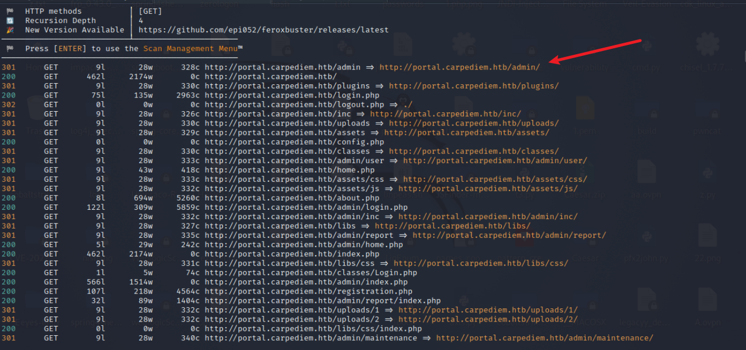Viewport: 746px width, 350px height.
Task: Click the white carpediem.htb/admin/maintenance request URL
Action: (x=311, y=337)
